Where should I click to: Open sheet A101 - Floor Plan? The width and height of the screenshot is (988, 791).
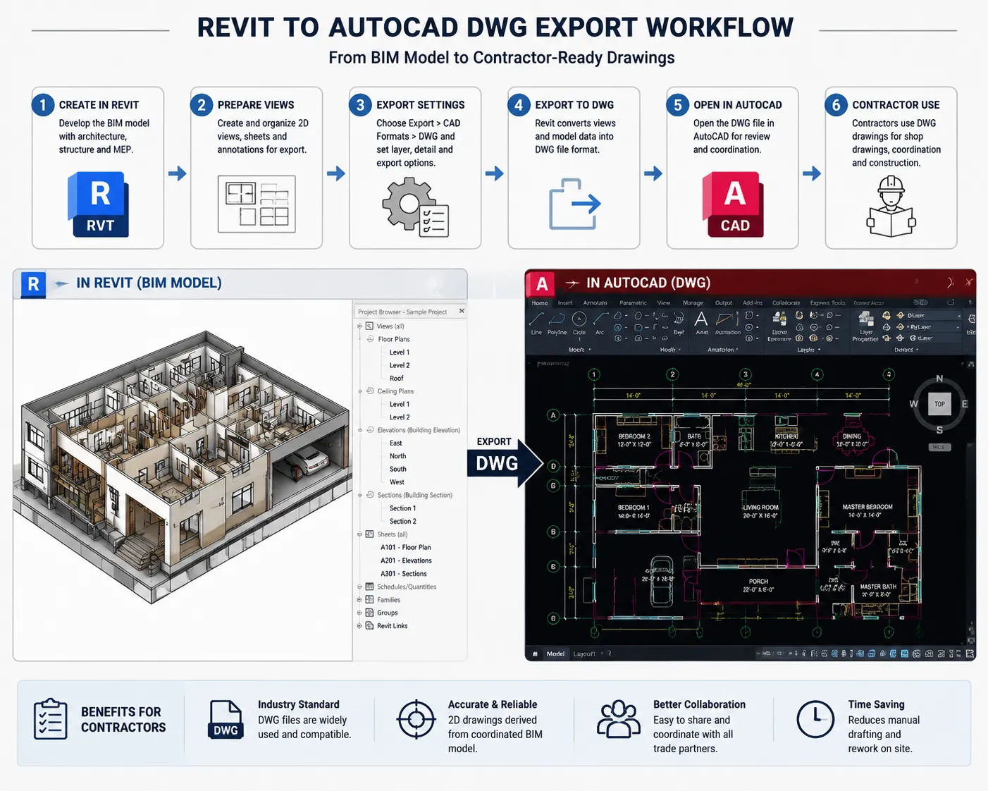[406, 548]
